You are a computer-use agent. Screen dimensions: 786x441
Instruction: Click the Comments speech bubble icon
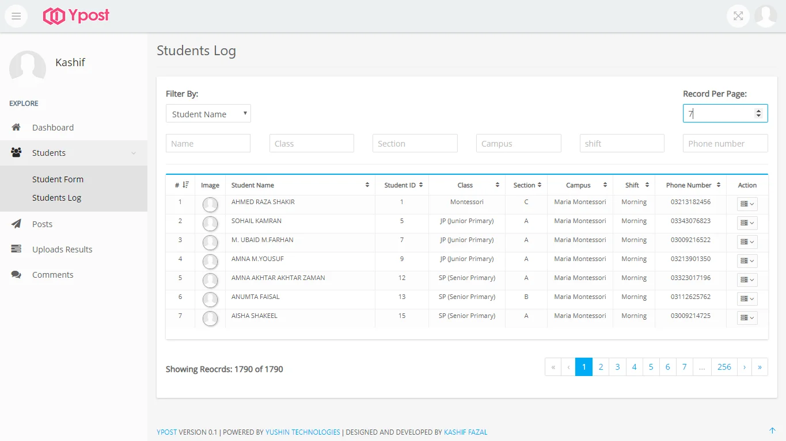coord(16,275)
